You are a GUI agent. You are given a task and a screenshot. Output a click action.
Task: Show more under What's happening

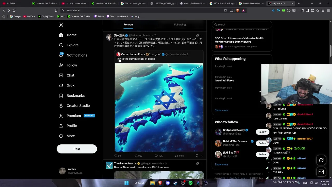[x=221, y=110]
